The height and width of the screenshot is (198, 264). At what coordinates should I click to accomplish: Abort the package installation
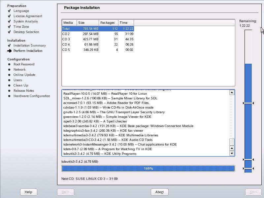click(159, 192)
